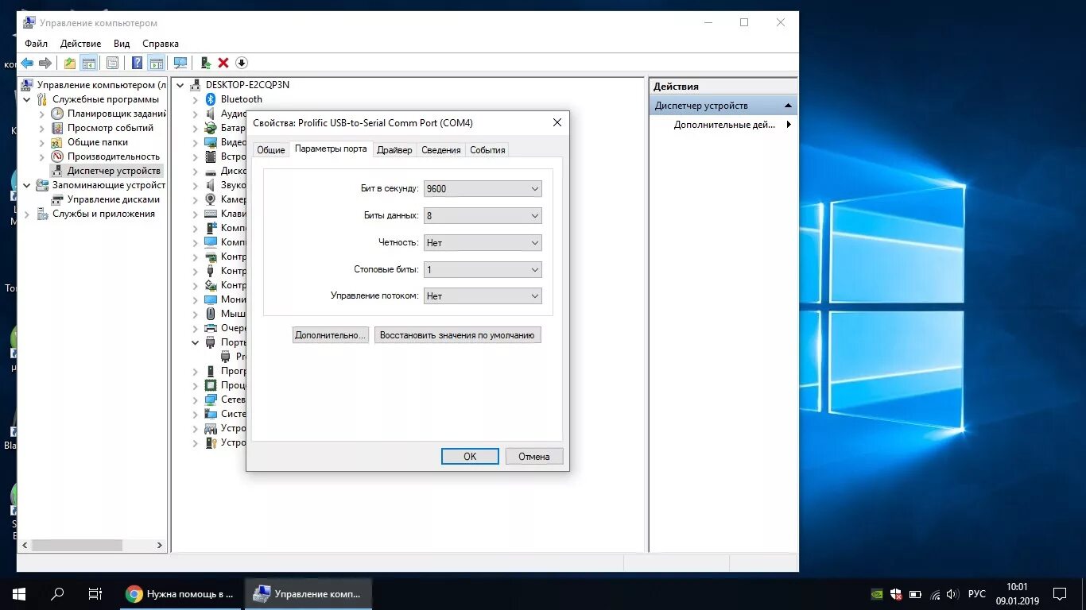The height and width of the screenshot is (610, 1086).
Task: Click the network adapters icon next to Сетев
Action: [x=211, y=400]
